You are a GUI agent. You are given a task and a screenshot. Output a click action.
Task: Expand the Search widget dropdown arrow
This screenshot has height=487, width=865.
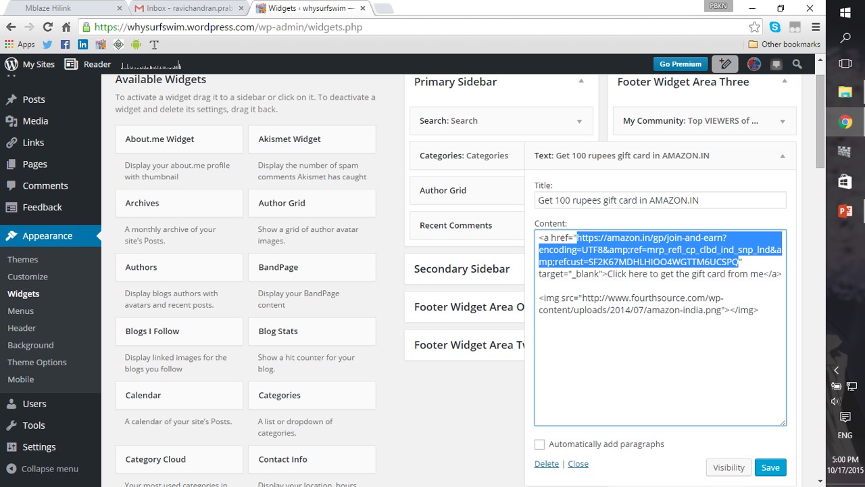(579, 121)
